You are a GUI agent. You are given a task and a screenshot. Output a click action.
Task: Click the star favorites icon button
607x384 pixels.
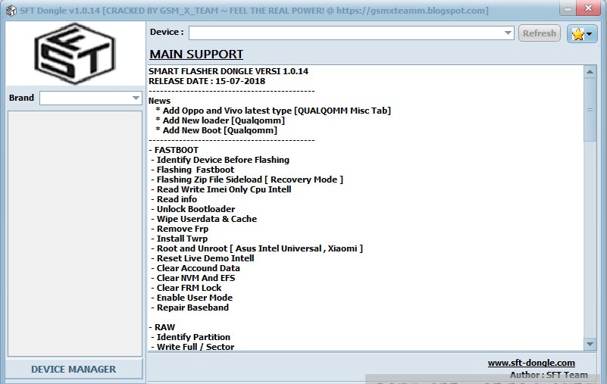tap(582, 33)
